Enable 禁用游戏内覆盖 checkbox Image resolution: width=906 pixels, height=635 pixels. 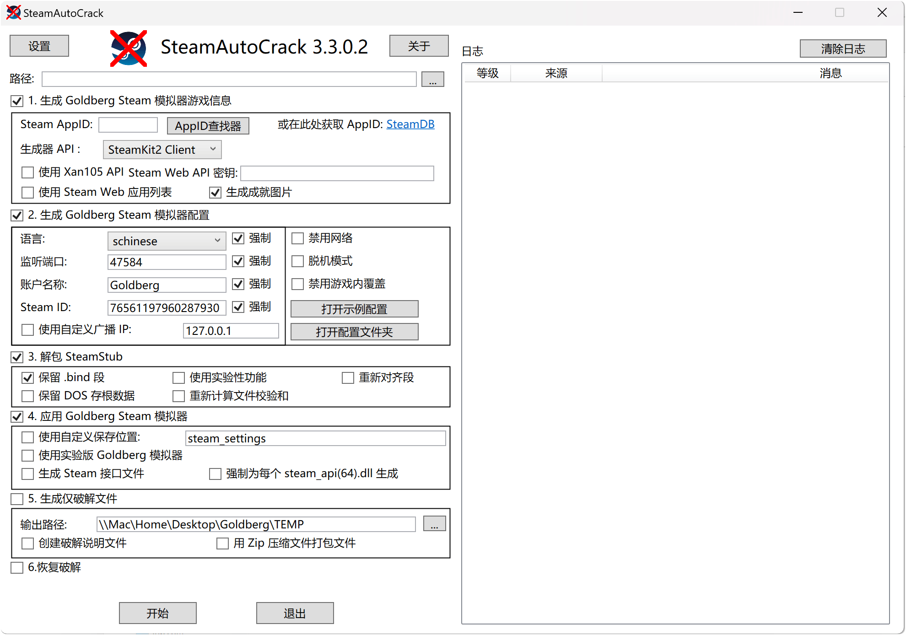(298, 284)
